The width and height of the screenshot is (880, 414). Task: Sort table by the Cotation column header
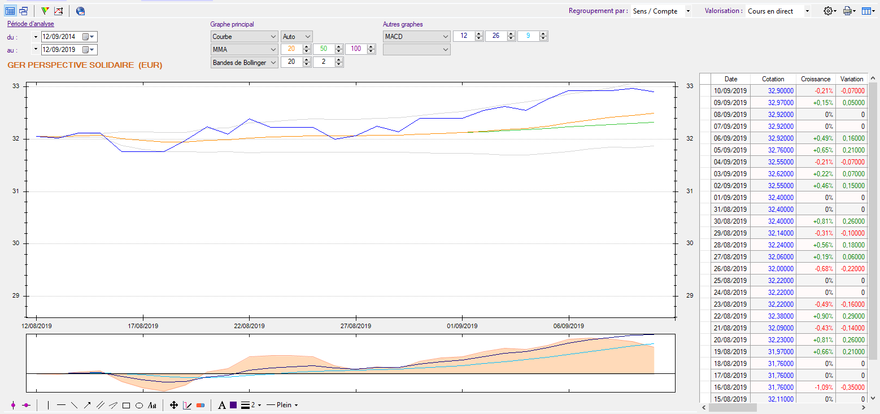pos(773,79)
